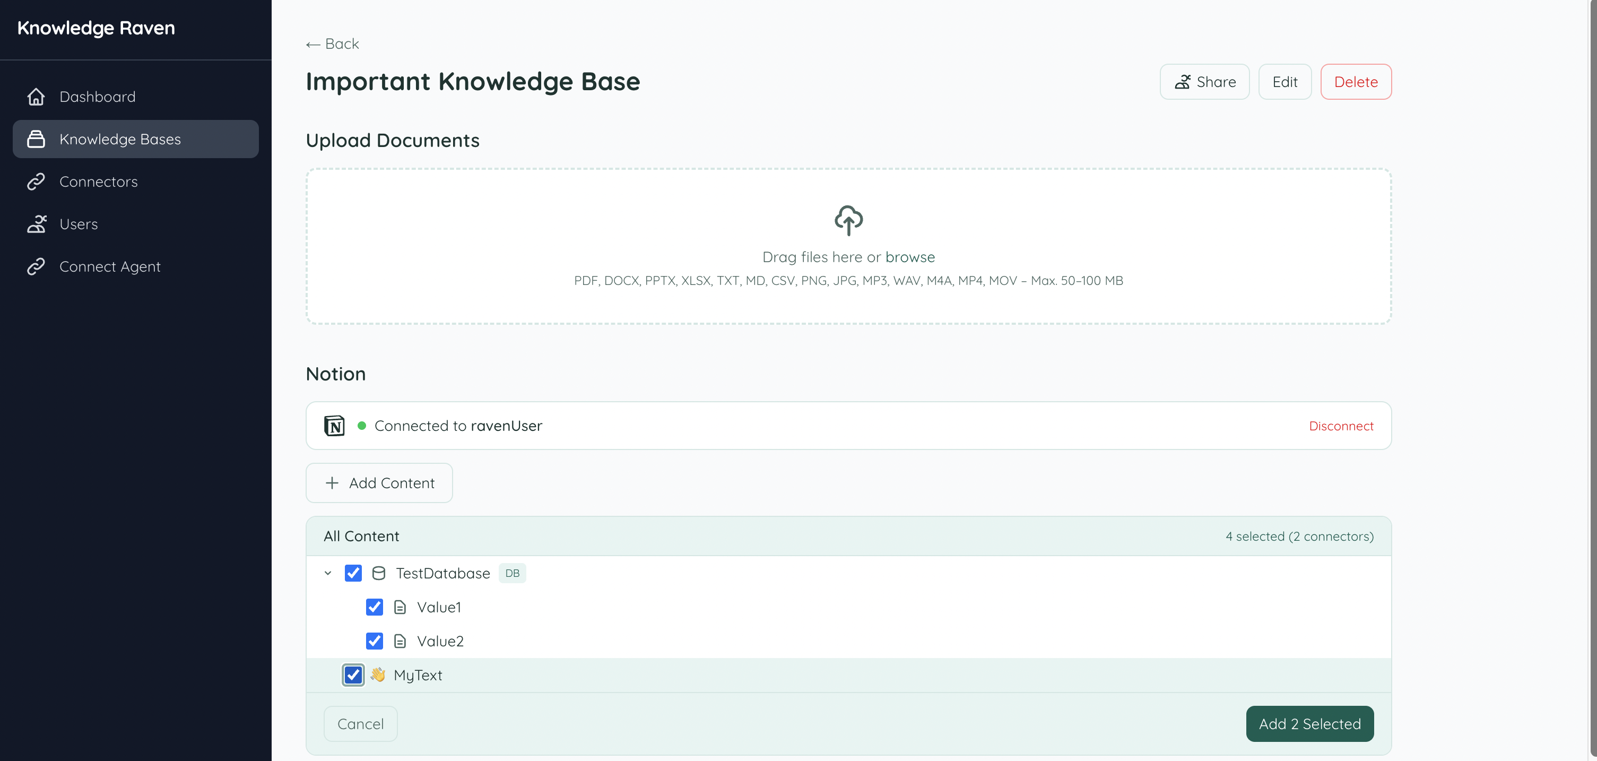Screen dimensions: 1597x761
Task: Click the Connectors link icon in sidebar
Action: coord(37,181)
